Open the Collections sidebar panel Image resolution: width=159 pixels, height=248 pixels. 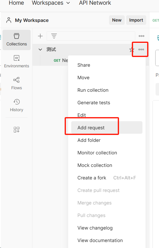[17, 40]
